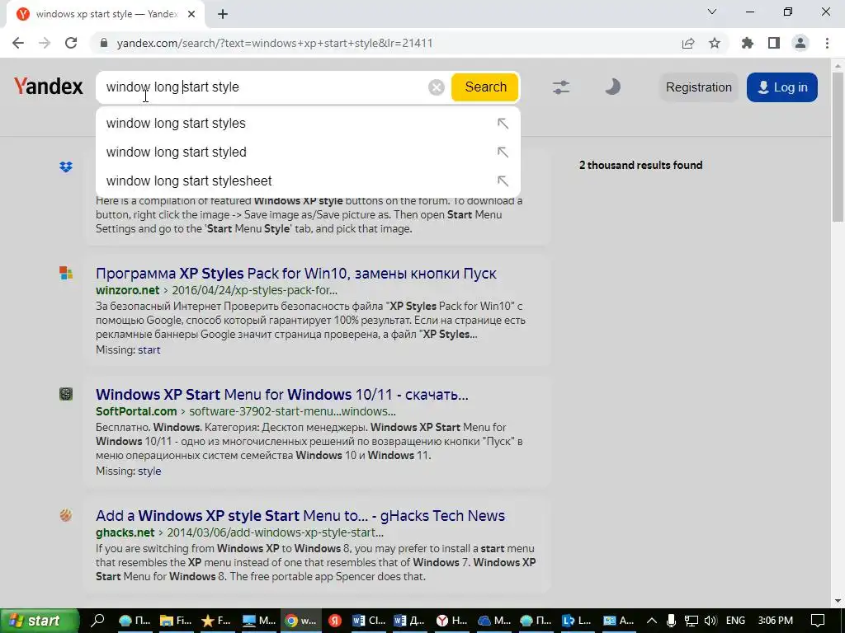
Task: Click the browser forward arrow
Action: 45,43
